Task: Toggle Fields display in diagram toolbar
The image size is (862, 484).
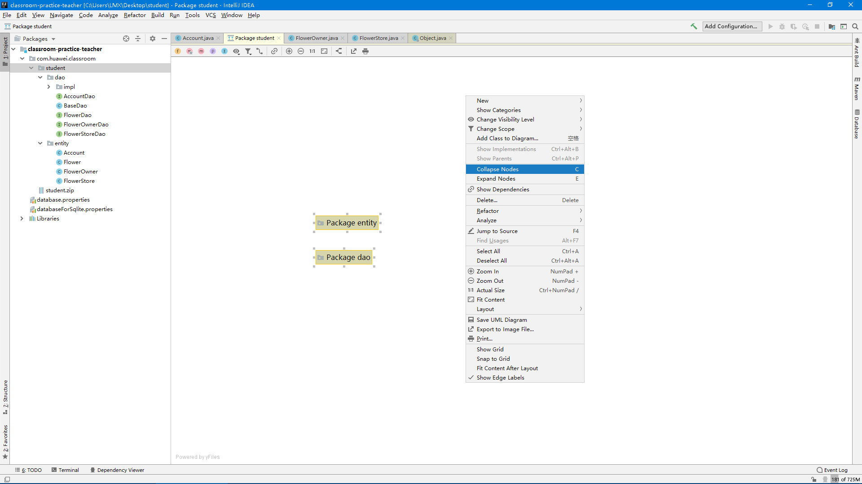Action: pos(178,51)
